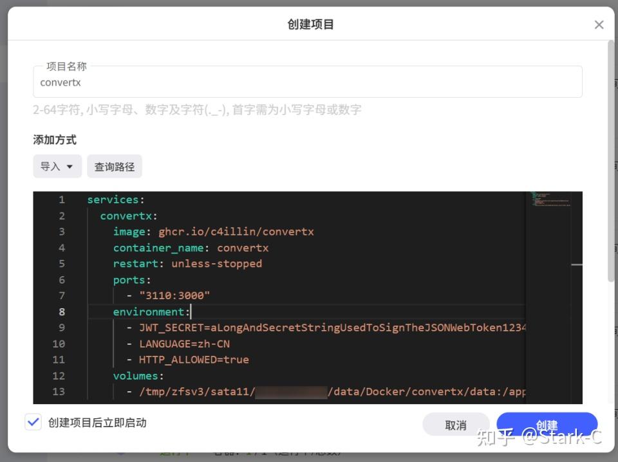Click the project name field containing convertx
Viewport: 618px width, 462px height.
tap(309, 82)
